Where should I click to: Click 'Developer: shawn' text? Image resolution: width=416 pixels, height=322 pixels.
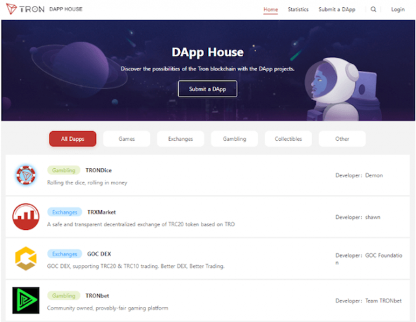click(x=357, y=217)
